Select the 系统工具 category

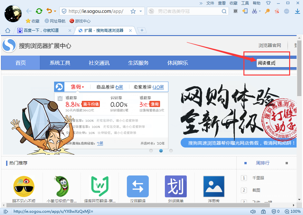tap(60, 63)
